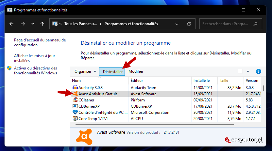Click the view layout icon
Screen dimensions: 272x151
[x=240, y=71]
